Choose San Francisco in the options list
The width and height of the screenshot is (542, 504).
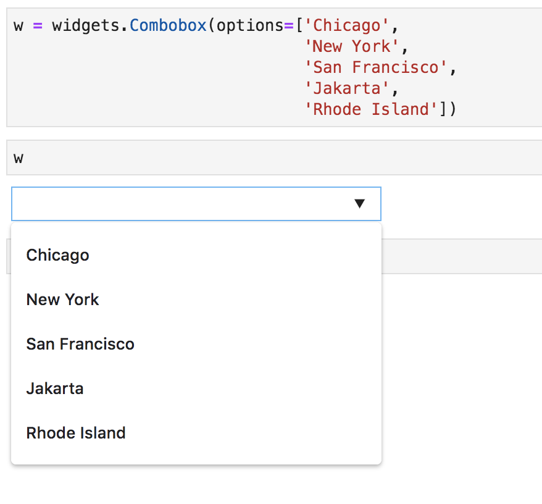point(80,343)
